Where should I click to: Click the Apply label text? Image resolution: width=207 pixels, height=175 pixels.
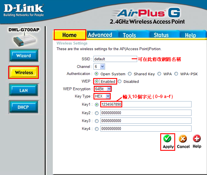click(168, 147)
